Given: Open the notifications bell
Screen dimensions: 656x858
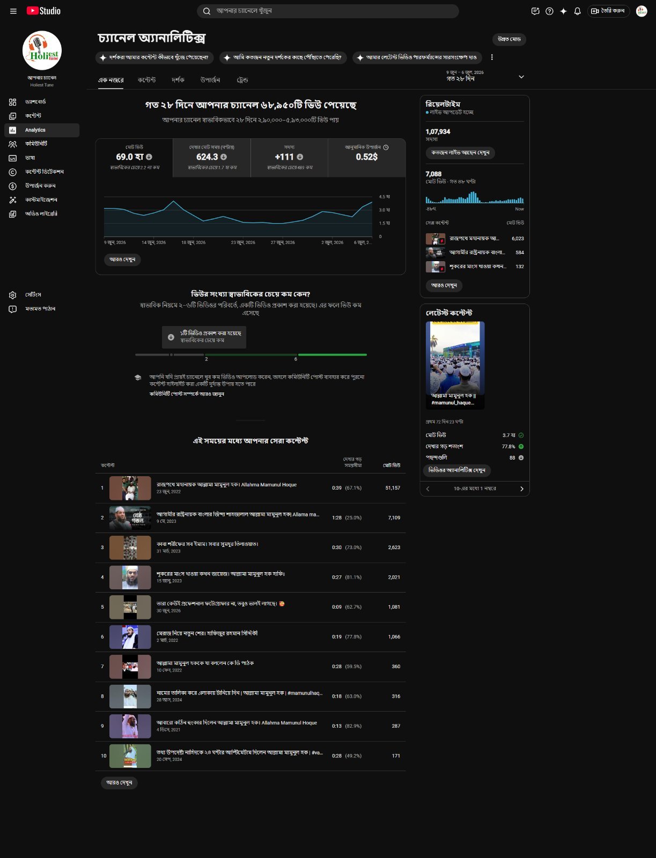Looking at the screenshot, I should (x=577, y=11).
